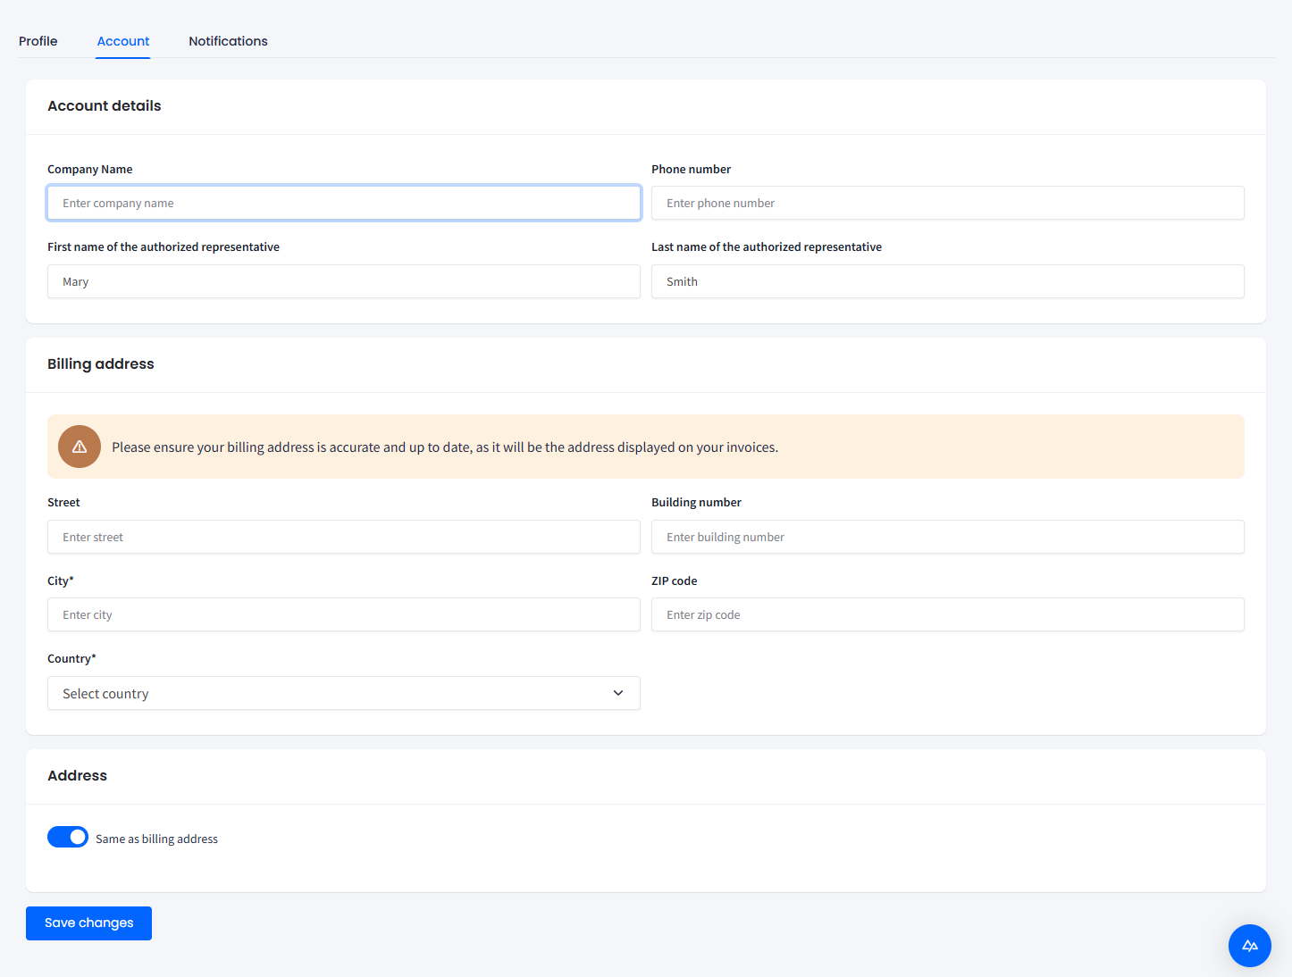Focus the Company Name input field
Screen dimensions: 1292x977
[344, 203]
